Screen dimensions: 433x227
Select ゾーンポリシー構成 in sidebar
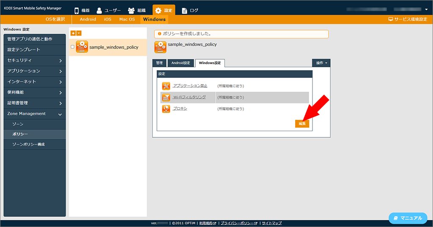coord(35,145)
